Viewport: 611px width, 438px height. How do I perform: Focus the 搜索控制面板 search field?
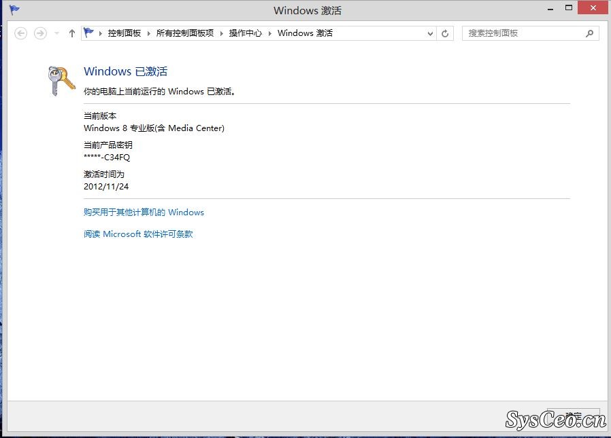click(x=521, y=33)
